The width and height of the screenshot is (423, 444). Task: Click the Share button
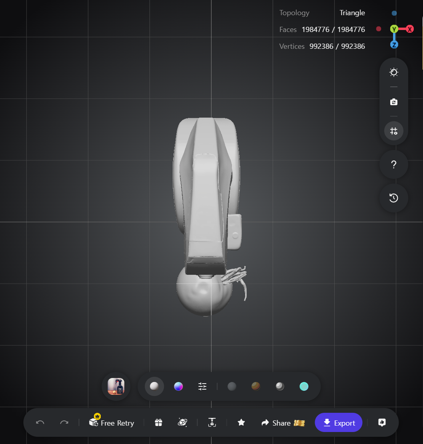pyautogui.click(x=283, y=423)
